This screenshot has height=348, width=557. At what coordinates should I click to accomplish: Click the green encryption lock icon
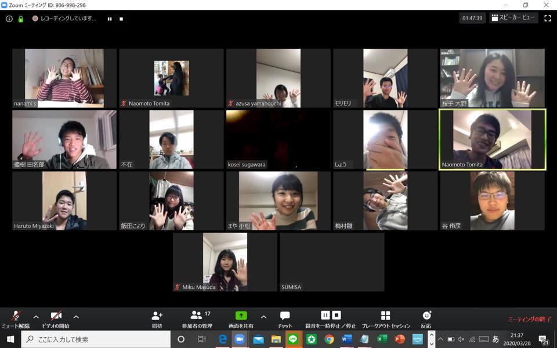[x=21, y=19]
